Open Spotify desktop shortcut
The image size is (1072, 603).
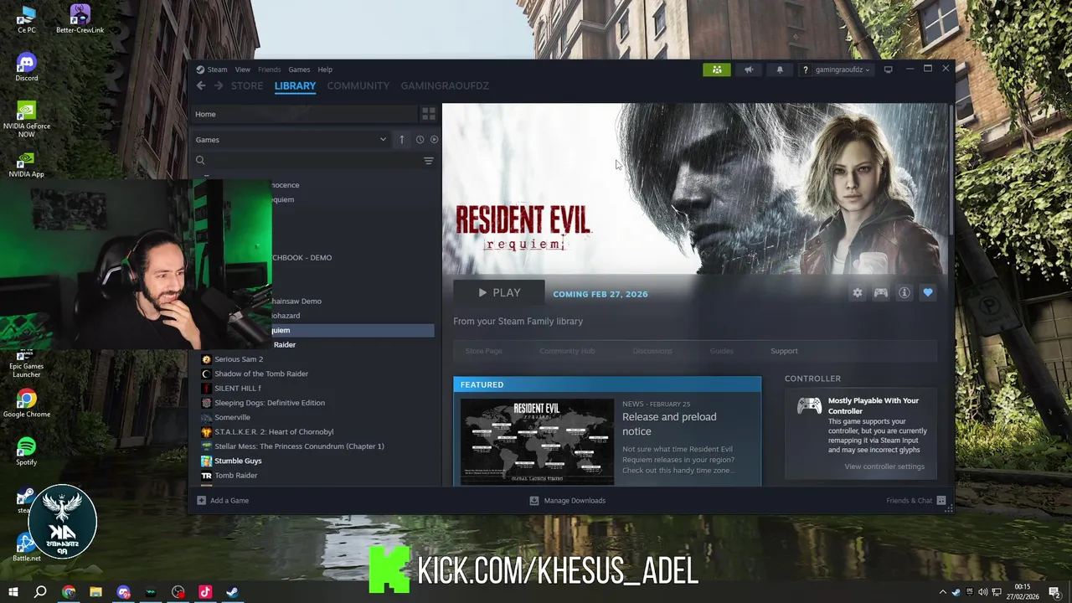[26, 451]
